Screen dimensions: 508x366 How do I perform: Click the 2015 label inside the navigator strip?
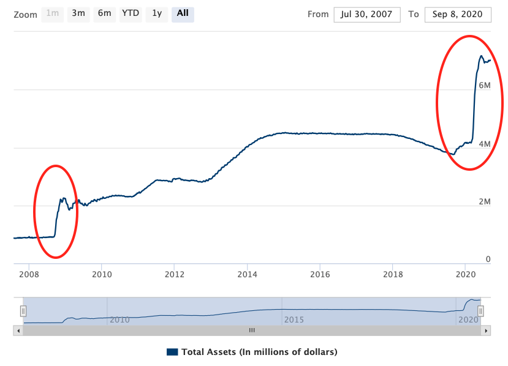tap(293, 319)
